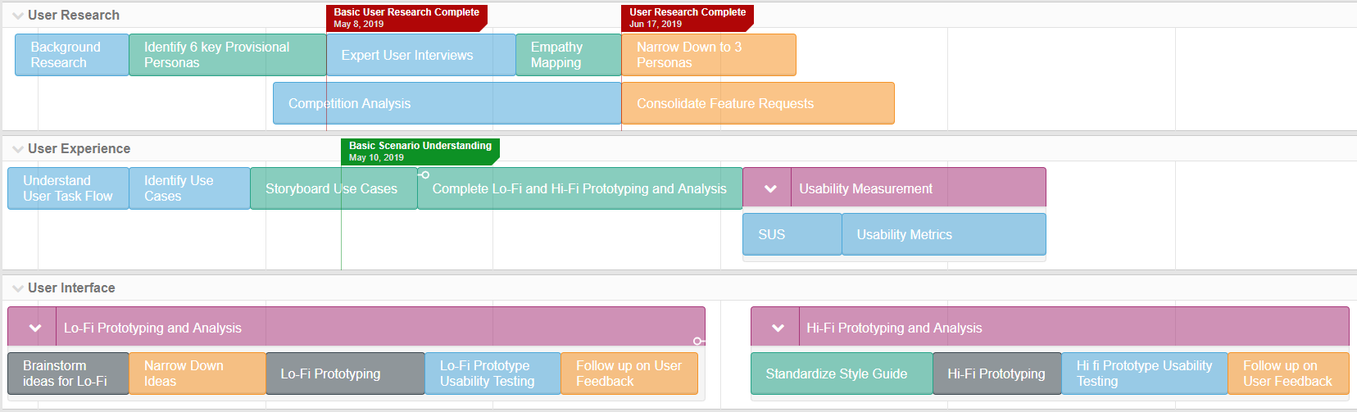This screenshot has width=1357, height=412.
Task: Collapse the User Interface section
Action: point(18,288)
